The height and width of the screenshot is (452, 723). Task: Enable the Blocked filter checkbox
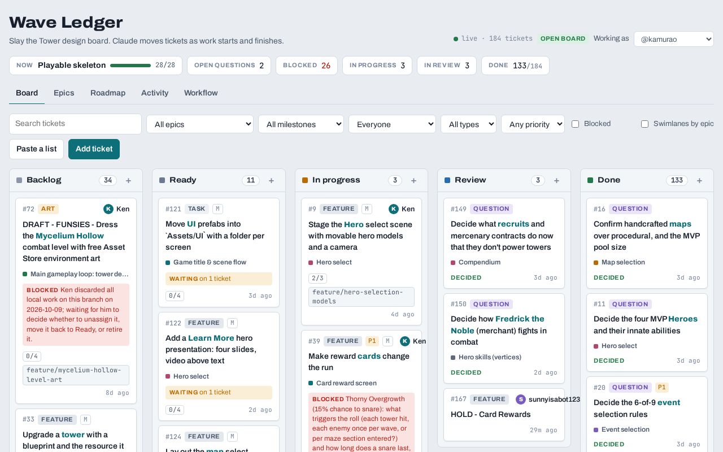[575, 124]
